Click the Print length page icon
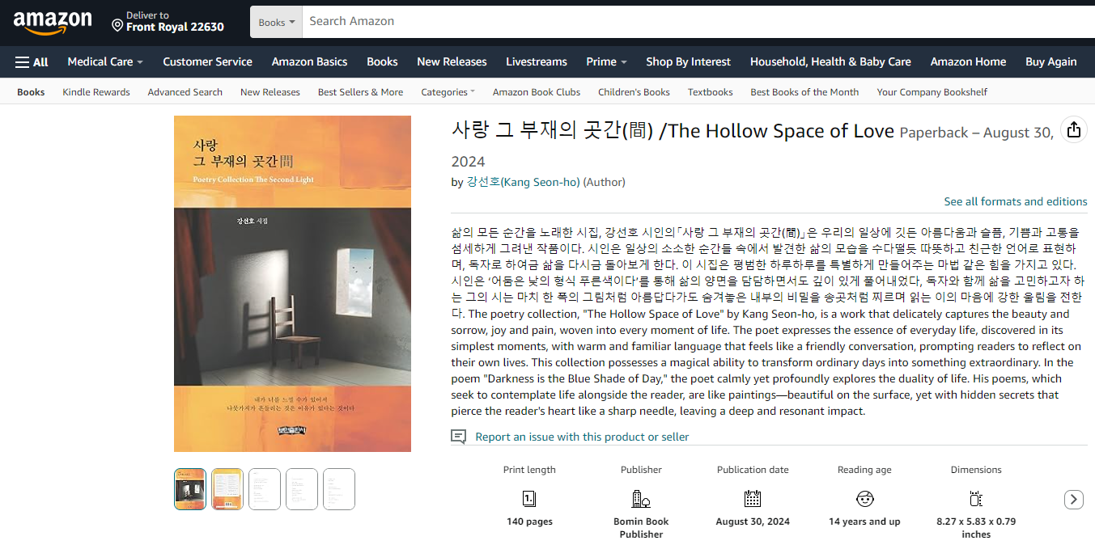This screenshot has width=1095, height=549. pyautogui.click(x=529, y=498)
